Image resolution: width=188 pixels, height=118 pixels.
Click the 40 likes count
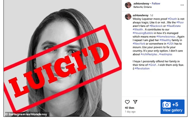pos(130,108)
